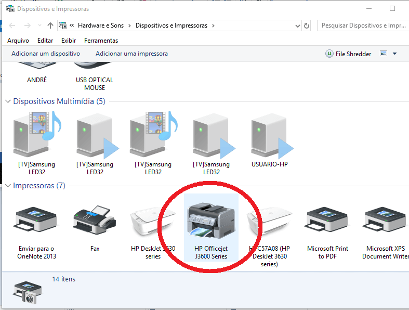The height and width of the screenshot is (310, 409).
Task: Open the Ferramentas menu
Action: tap(101, 40)
